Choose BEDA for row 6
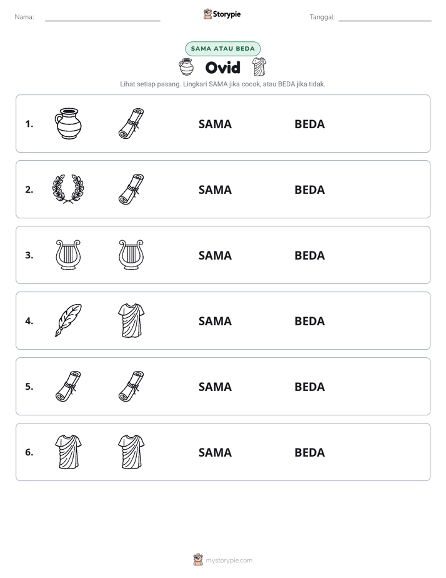This screenshot has height=578, width=446. pos(309,452)
